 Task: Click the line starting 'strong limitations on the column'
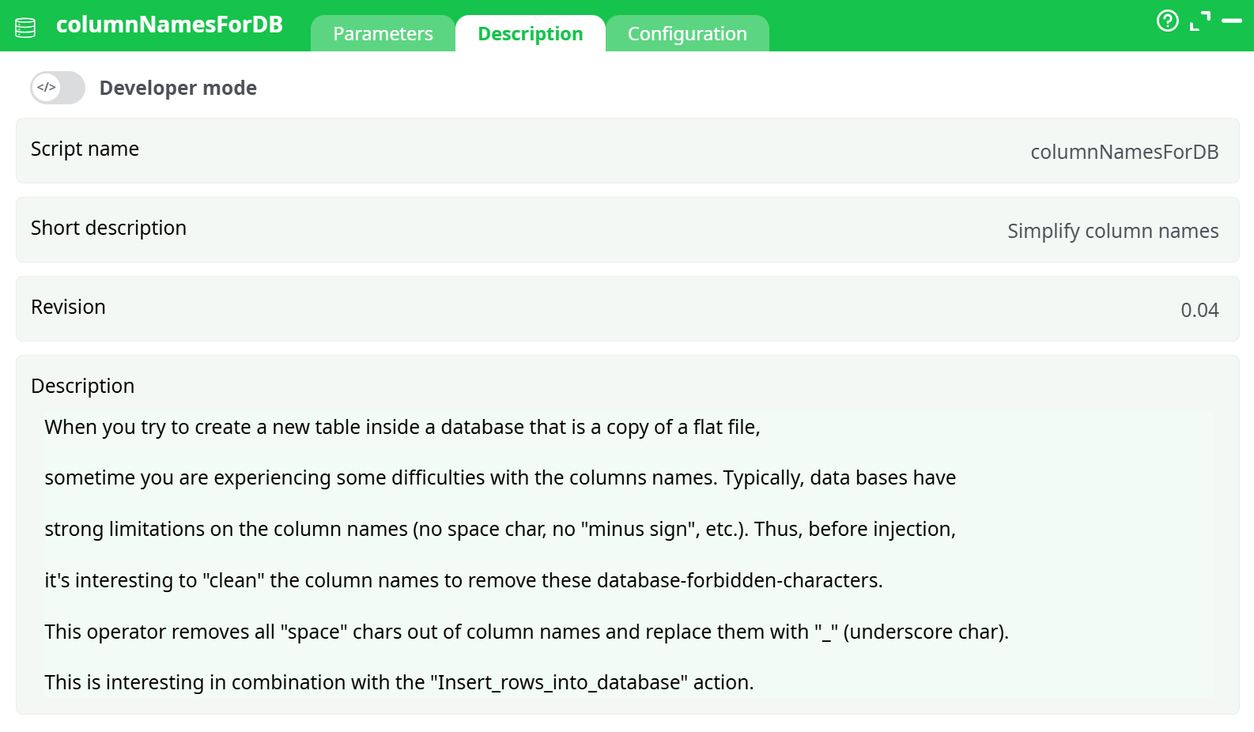click(x=500, y=529)
